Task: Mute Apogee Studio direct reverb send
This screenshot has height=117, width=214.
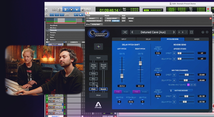Action: point(174,53)
